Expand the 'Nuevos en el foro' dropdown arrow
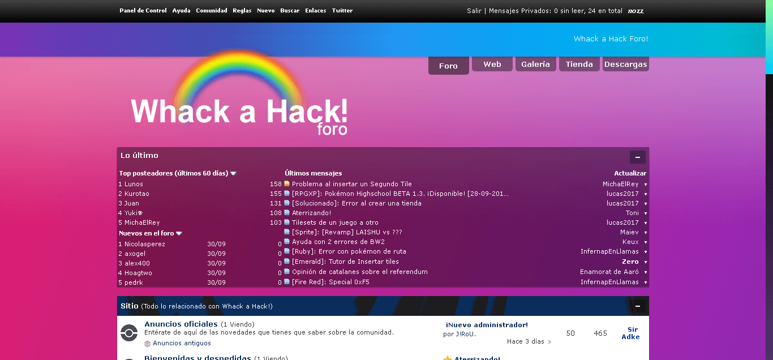This screenshot has height=360, width=773. point(179,233)
